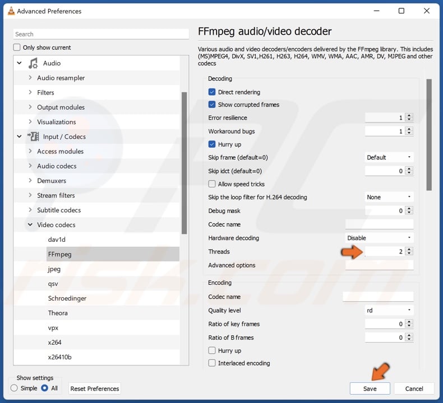Increase Threads stepper up arrow
Screen dimensions: 443x403
409,249
